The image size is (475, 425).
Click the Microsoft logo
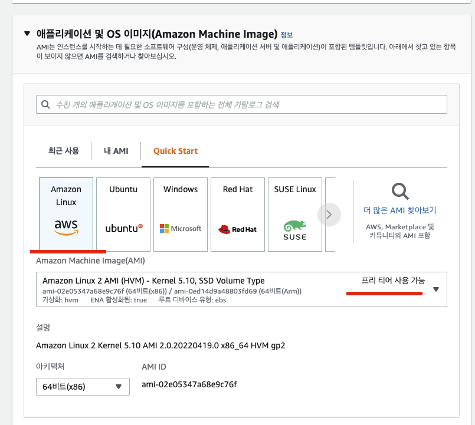coord(181,229)
